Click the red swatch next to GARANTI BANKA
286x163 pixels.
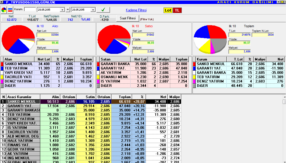[x=98, y=64]
